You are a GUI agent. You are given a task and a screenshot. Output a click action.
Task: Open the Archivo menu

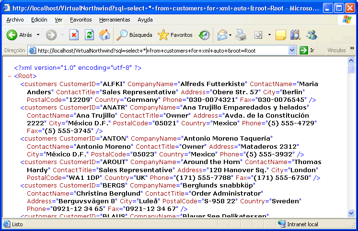click(15, 20)
